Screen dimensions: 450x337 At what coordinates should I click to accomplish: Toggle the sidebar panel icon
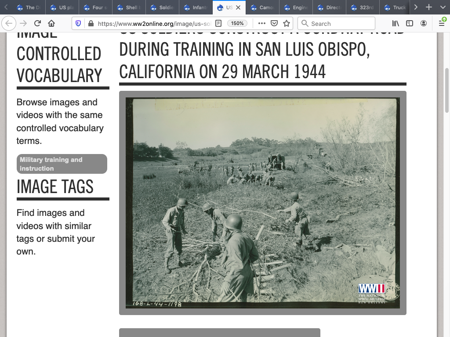click(410, 24)
